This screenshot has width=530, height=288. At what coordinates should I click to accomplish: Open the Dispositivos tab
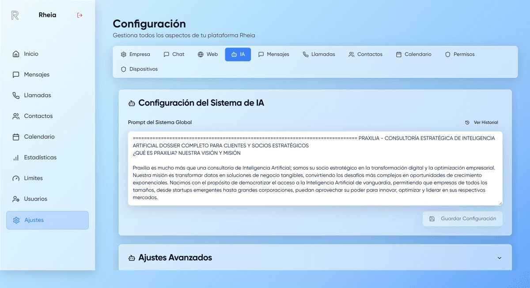coord(139,69)
